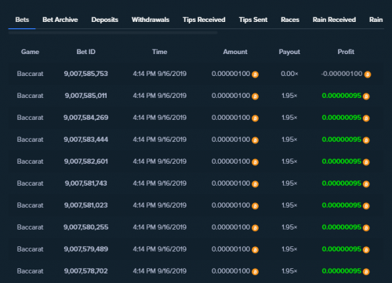This screenshot has height=283, width=392.
Task: Open bet ID 9,007,582,601
Action: (x=86, y=161)
